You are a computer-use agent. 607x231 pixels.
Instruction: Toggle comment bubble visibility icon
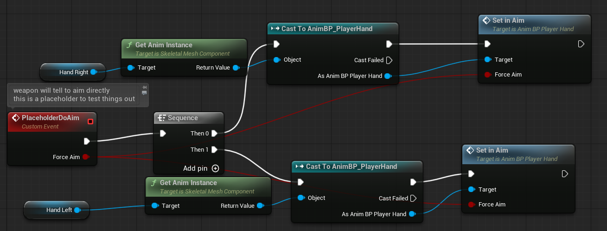145,93
